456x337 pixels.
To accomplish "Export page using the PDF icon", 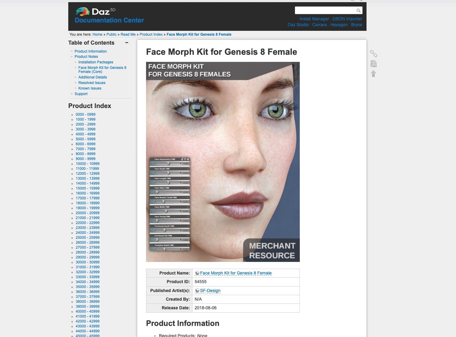I will (373, 64).
